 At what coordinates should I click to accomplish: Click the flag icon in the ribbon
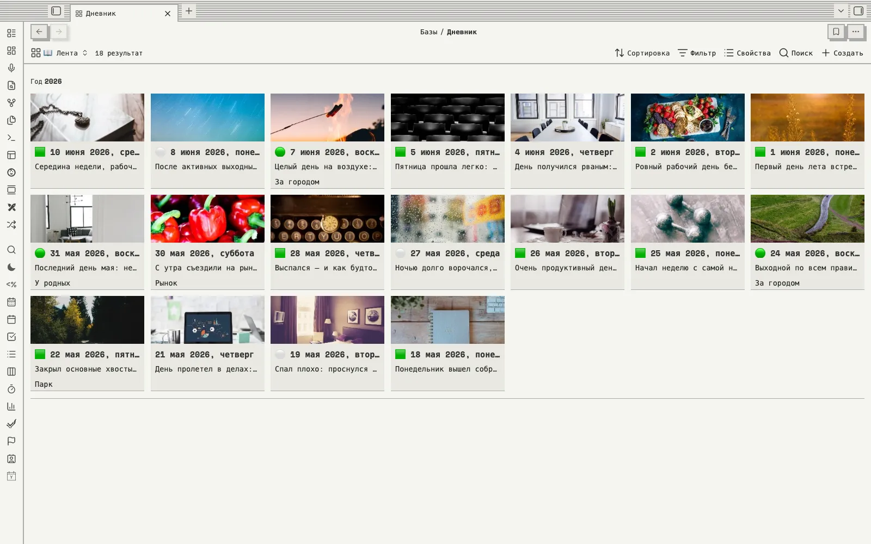click(x=11, y=441)
